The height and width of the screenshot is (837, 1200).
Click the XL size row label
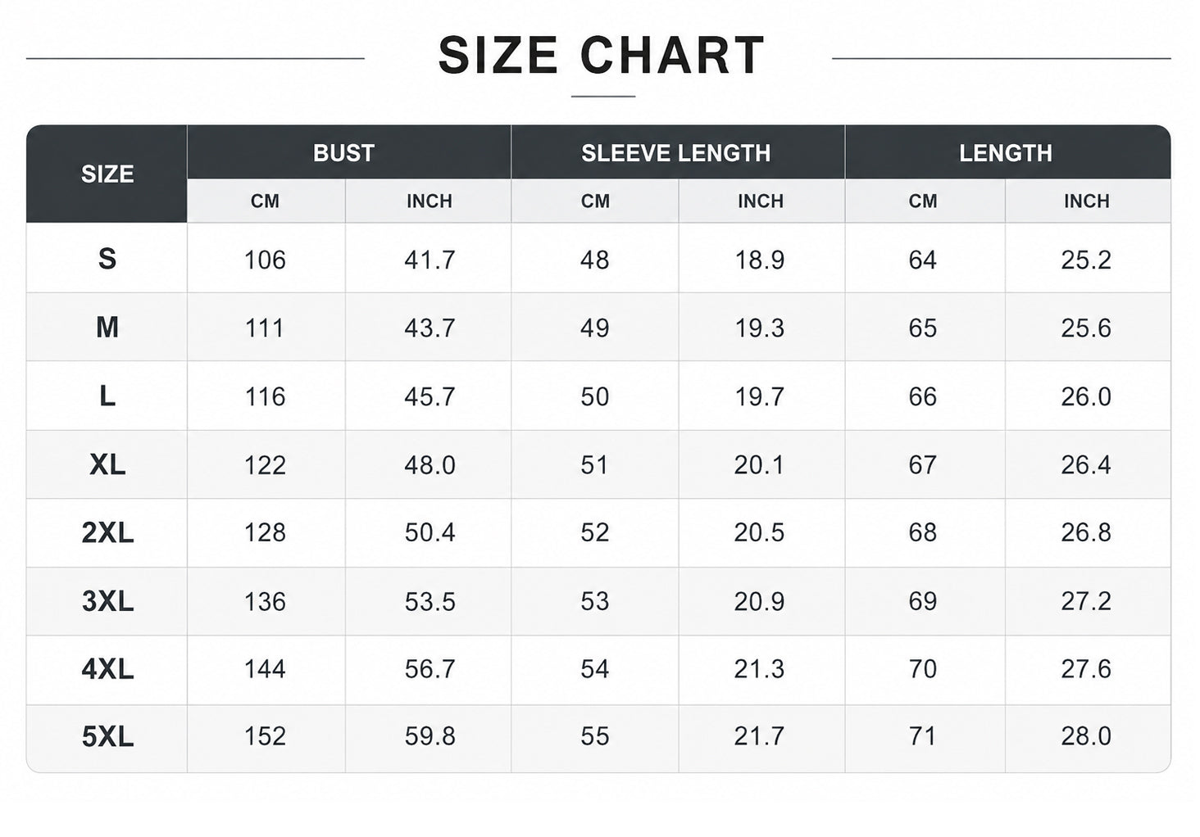tap(107, 465)
